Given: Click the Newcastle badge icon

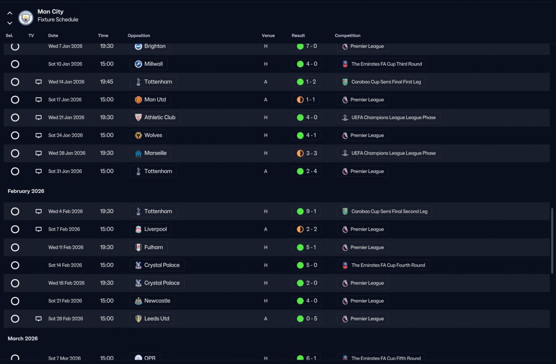Looking at the screenshot, I should tap(138, 301).
